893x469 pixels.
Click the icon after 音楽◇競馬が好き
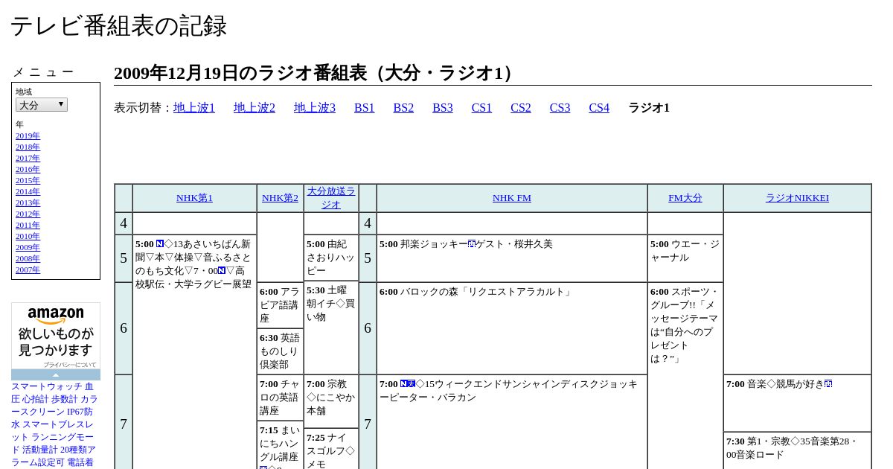[828, 383]
